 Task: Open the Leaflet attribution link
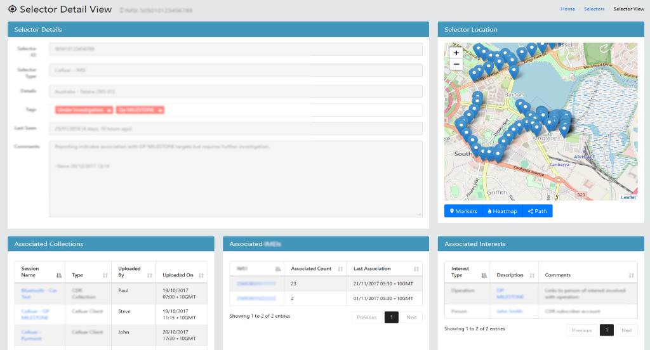coord(628,198)
